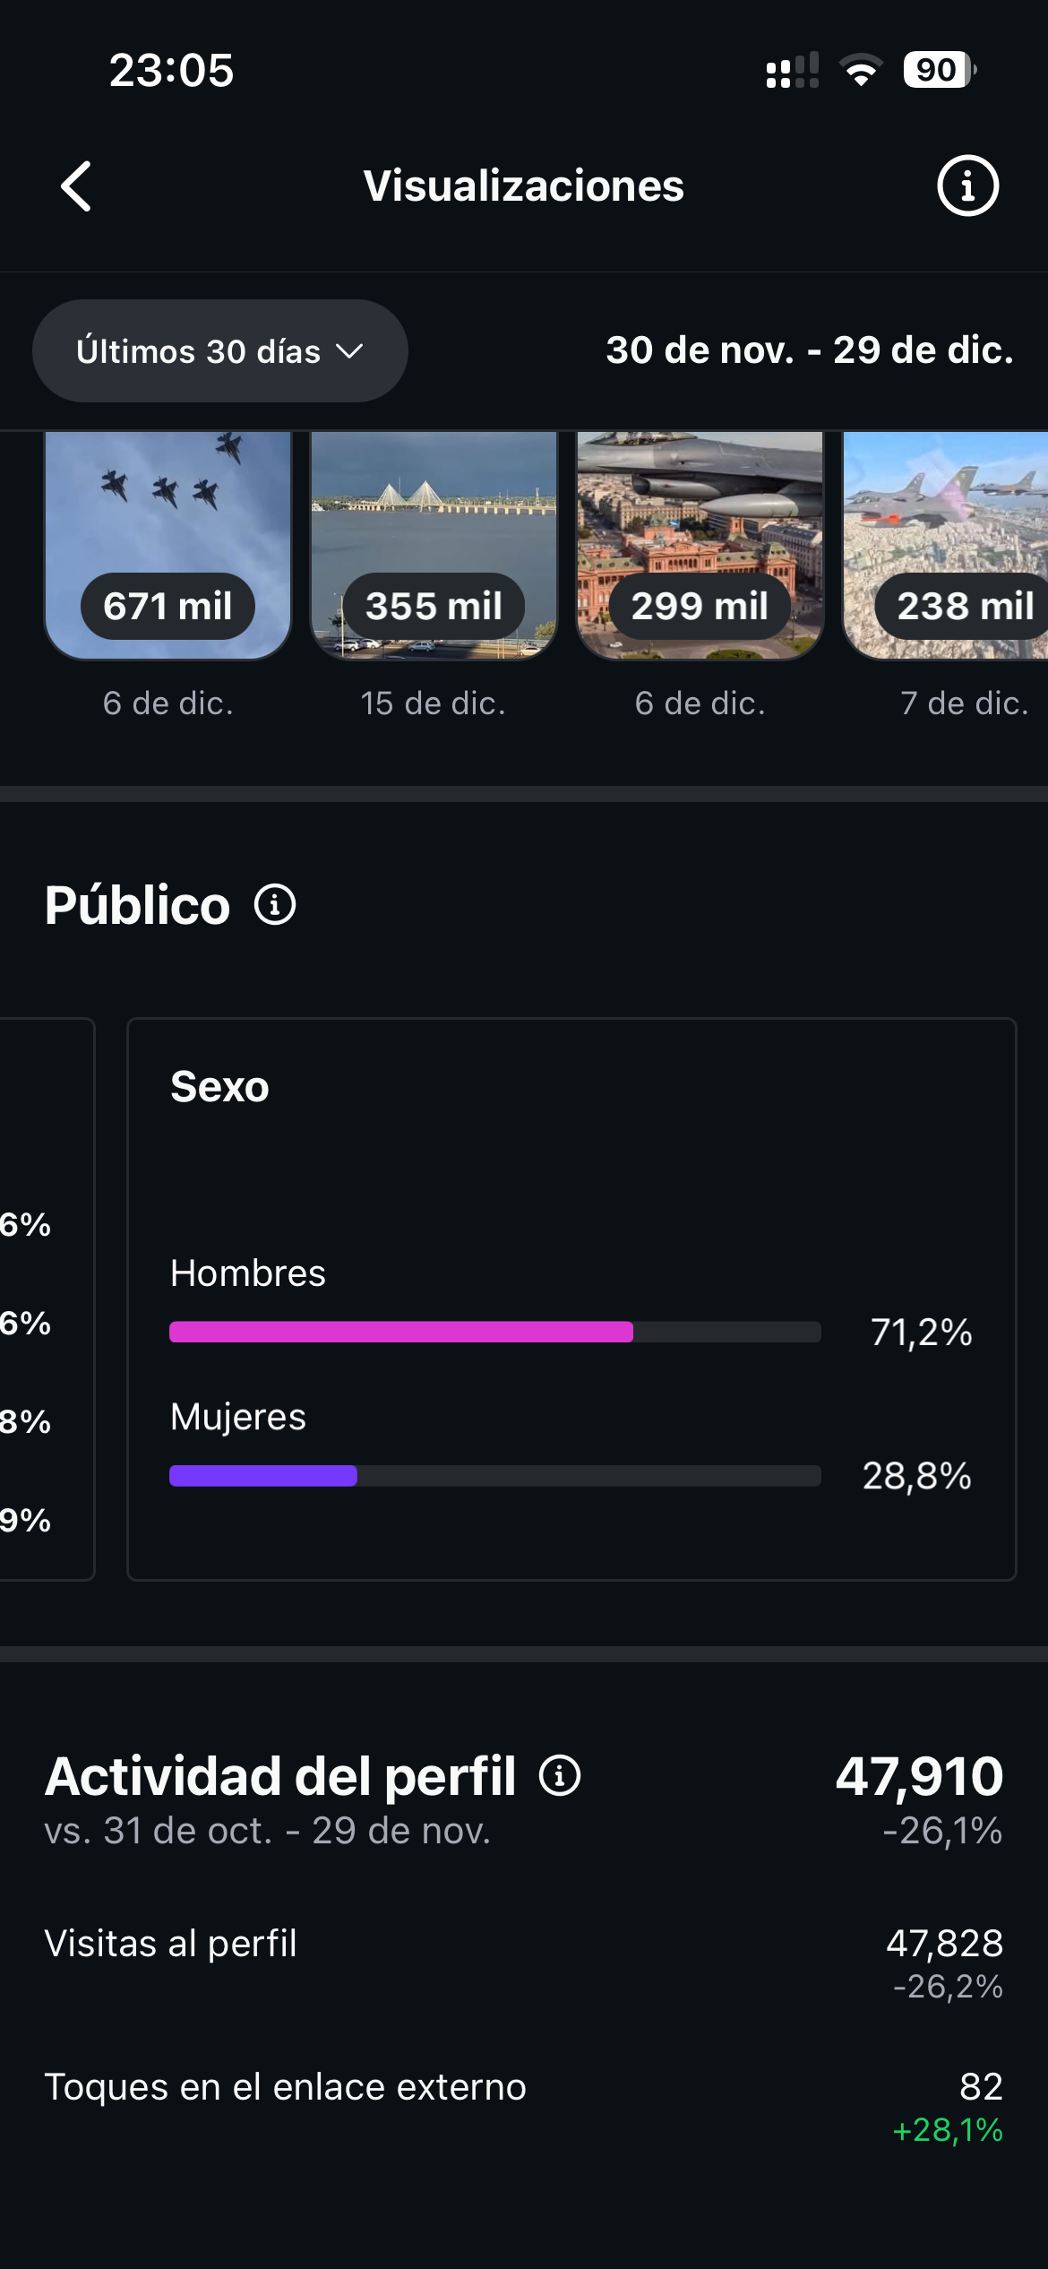This screenshot has width=1048, height=2269.
Task: Tap the 30 de nov. date range
Action: point(809,350)
